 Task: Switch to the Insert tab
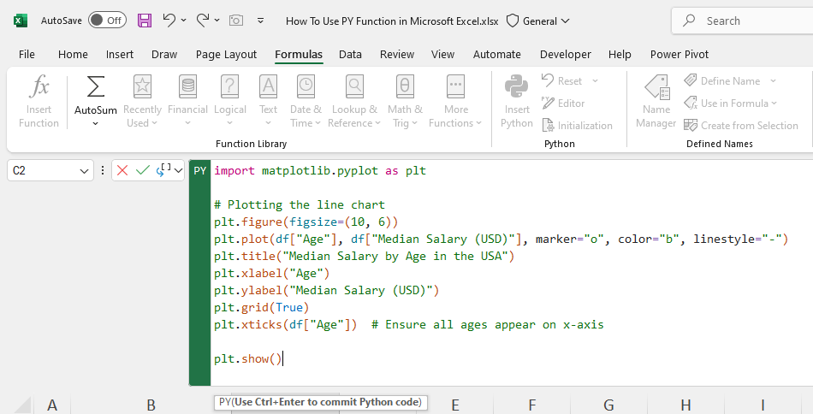[120, 55]
